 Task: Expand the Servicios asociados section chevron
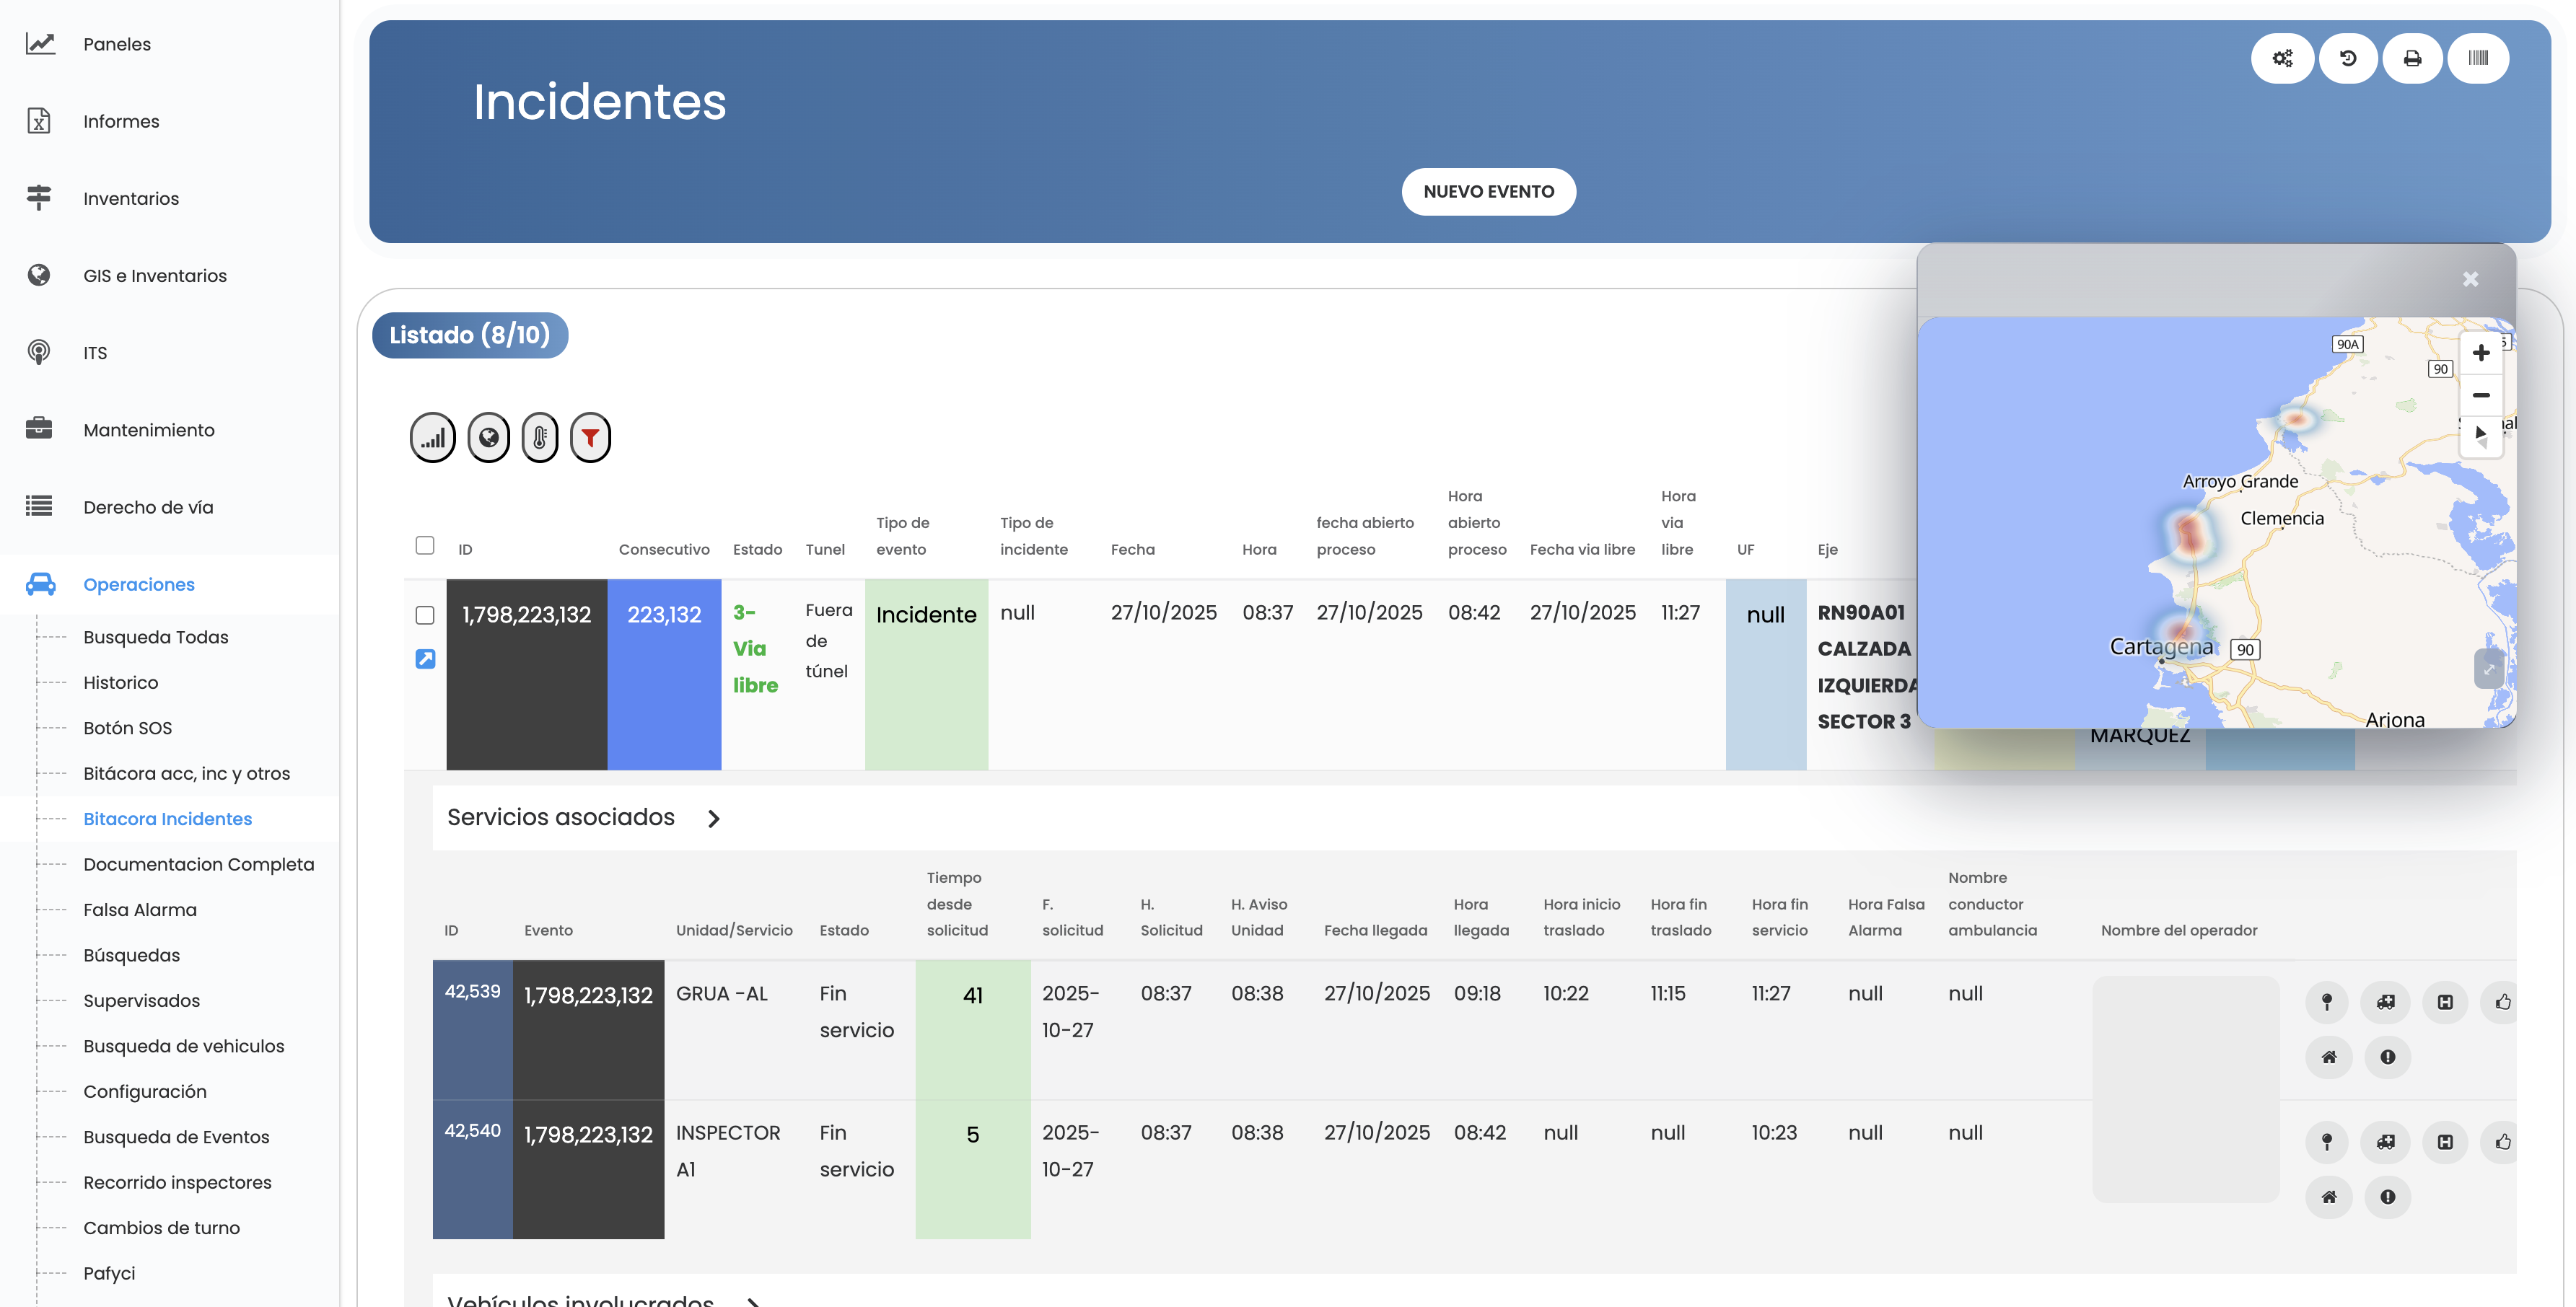(713, 819)
